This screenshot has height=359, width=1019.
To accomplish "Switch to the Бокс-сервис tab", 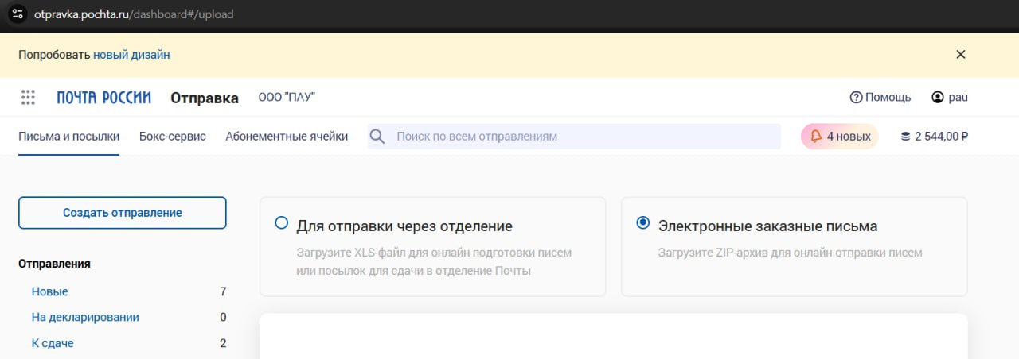I will tap(172, 137).
